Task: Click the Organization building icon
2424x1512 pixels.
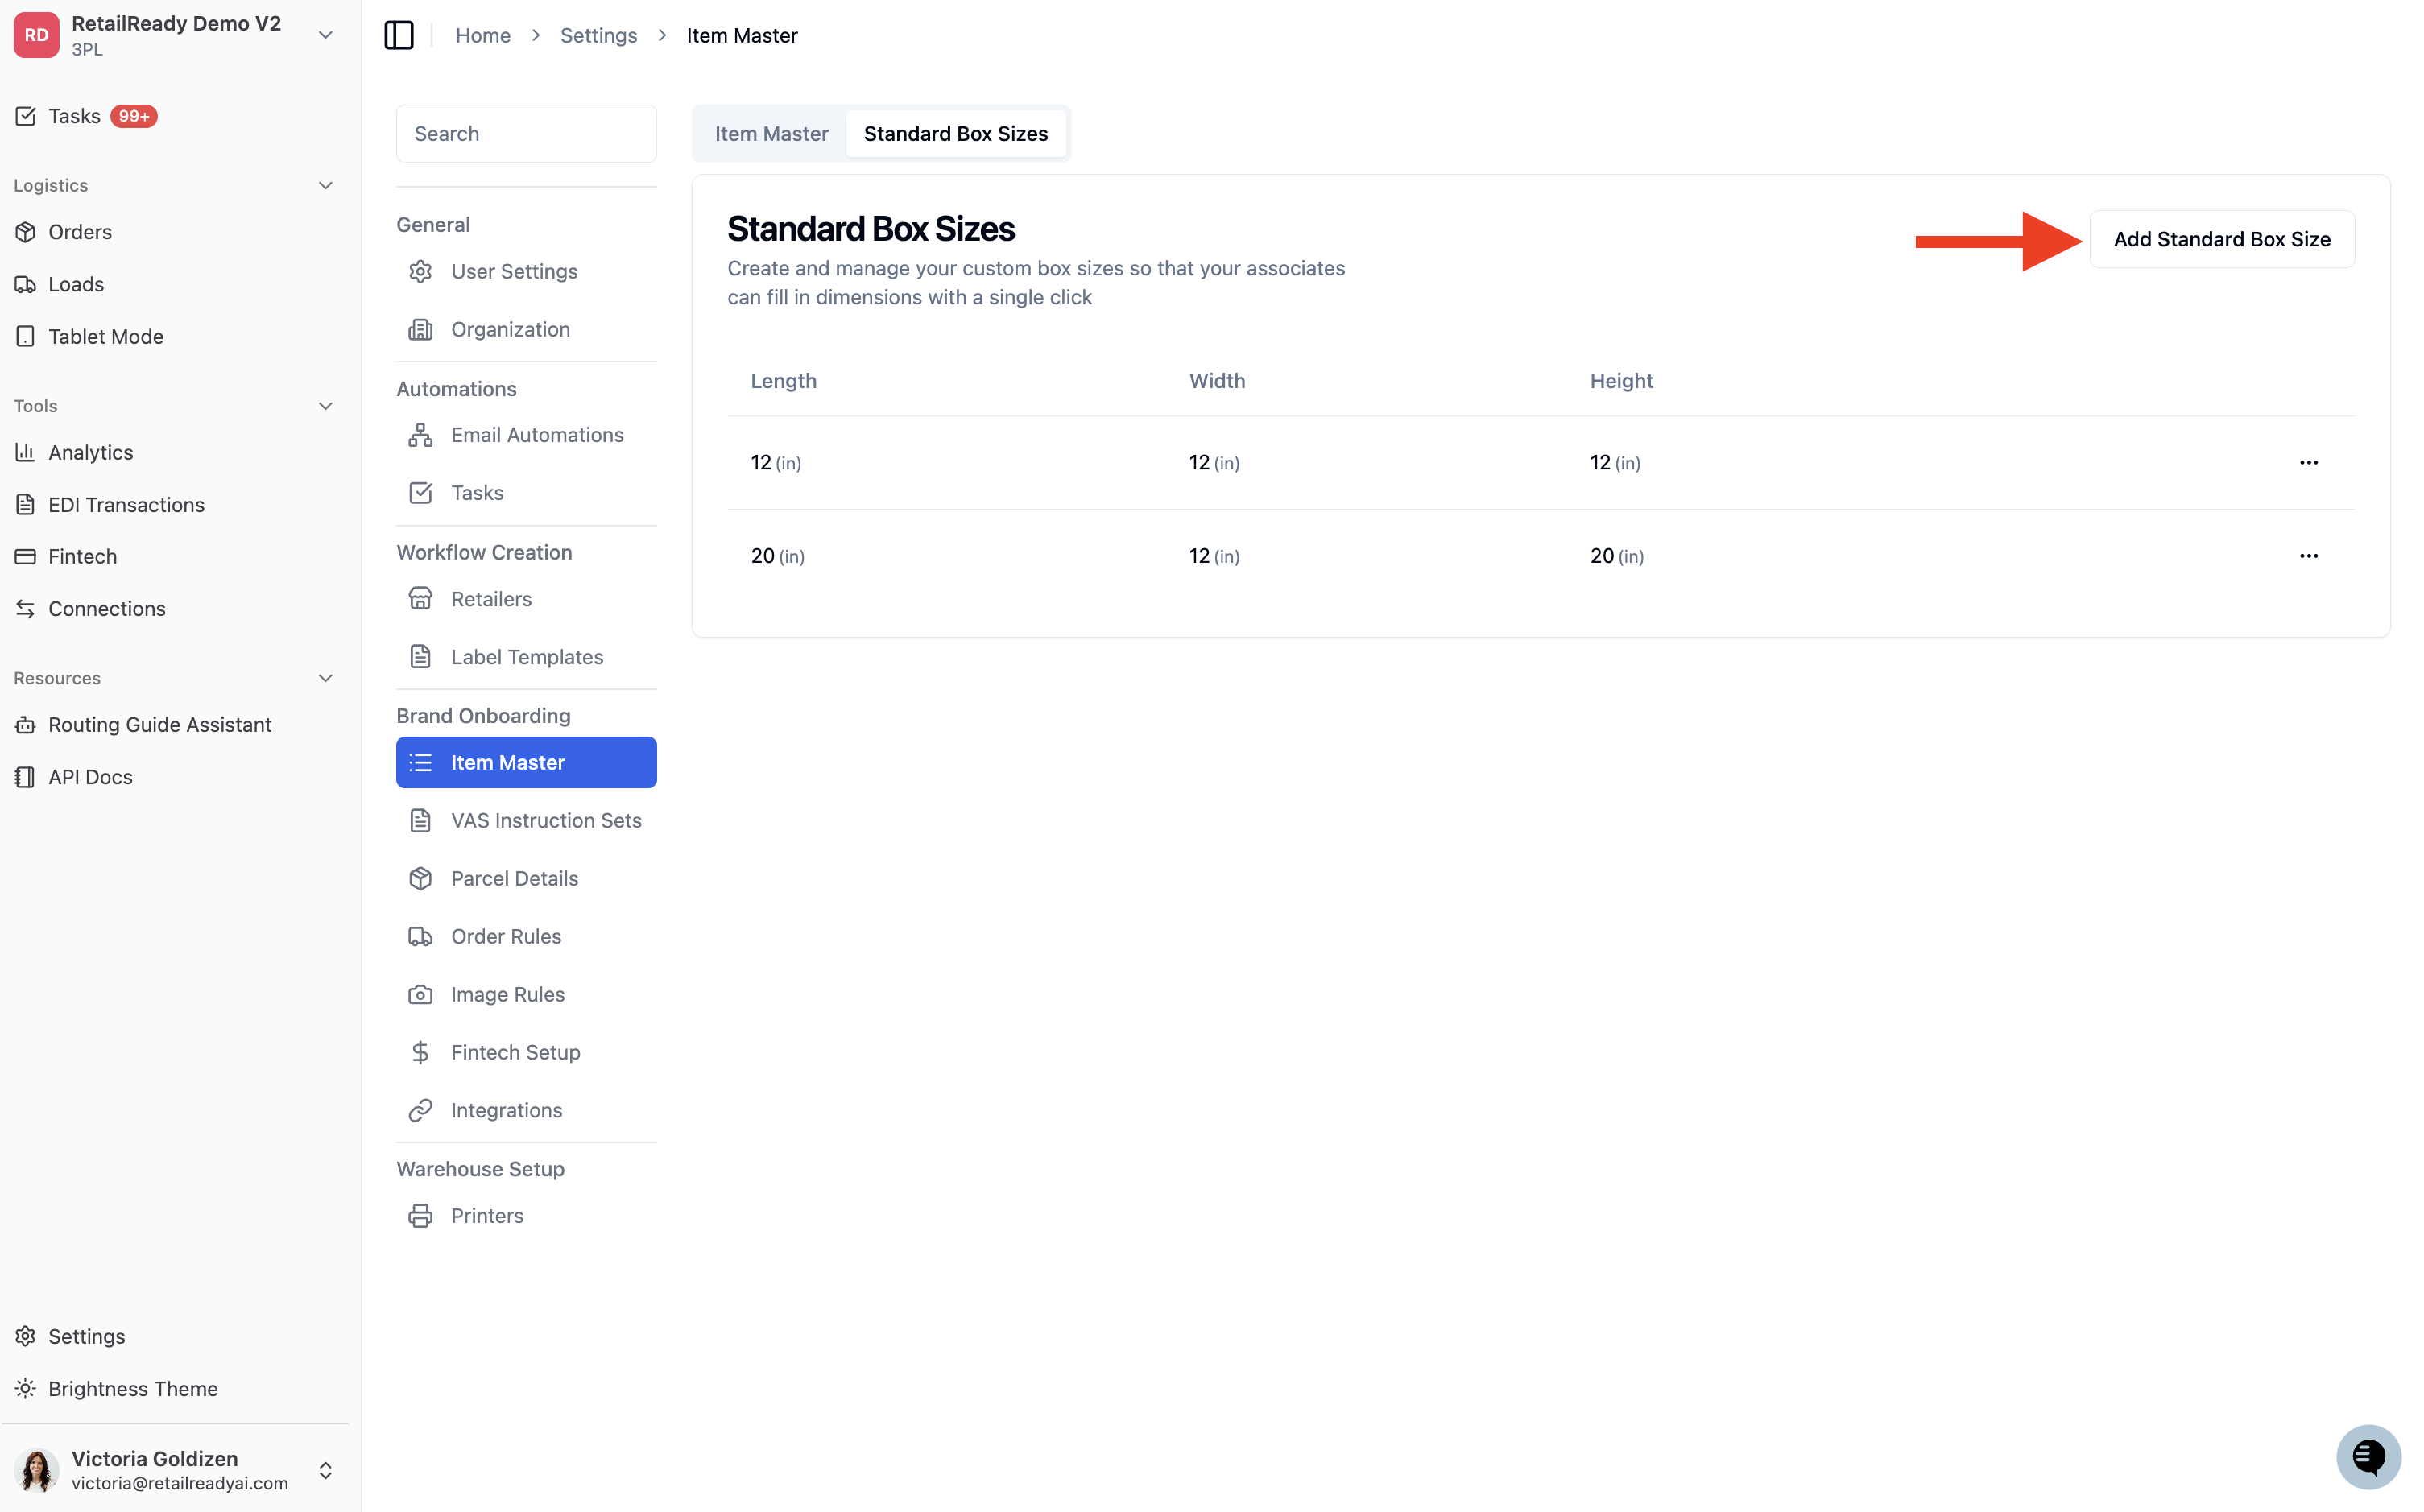Action: [420, 329]
